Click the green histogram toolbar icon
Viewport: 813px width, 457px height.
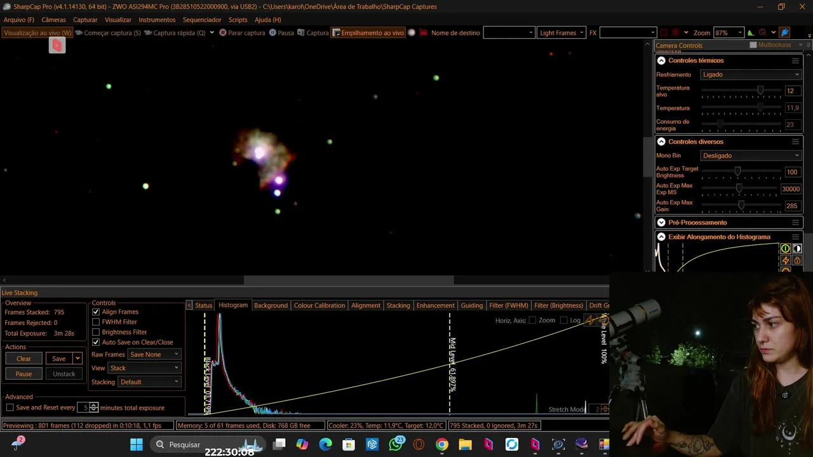pos(751,32)
